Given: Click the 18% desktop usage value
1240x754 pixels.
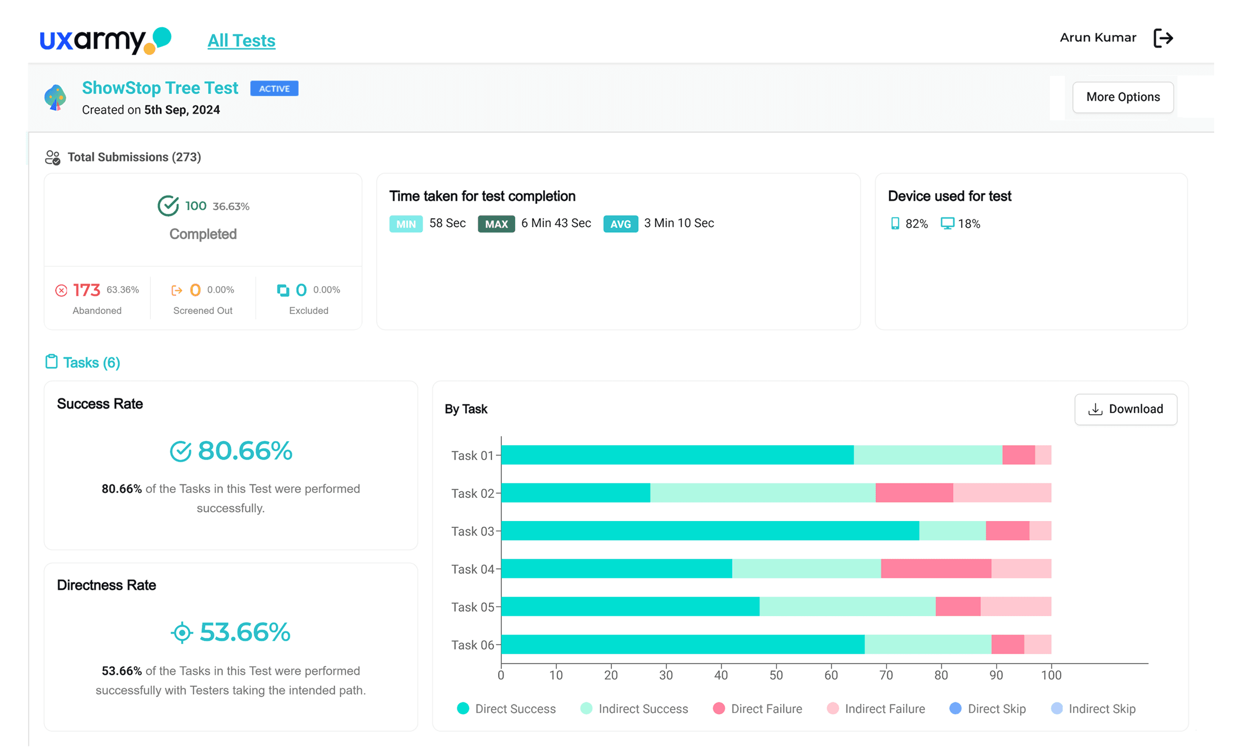Looking at the screenshot, I should (969, 224).
